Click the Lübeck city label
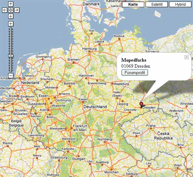 [99, 42]
